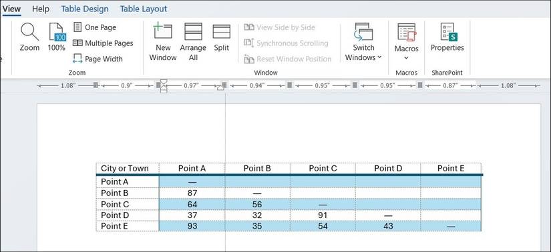Open the Macros dropdown
551x252 pixels.
click(x=407, y=42)
